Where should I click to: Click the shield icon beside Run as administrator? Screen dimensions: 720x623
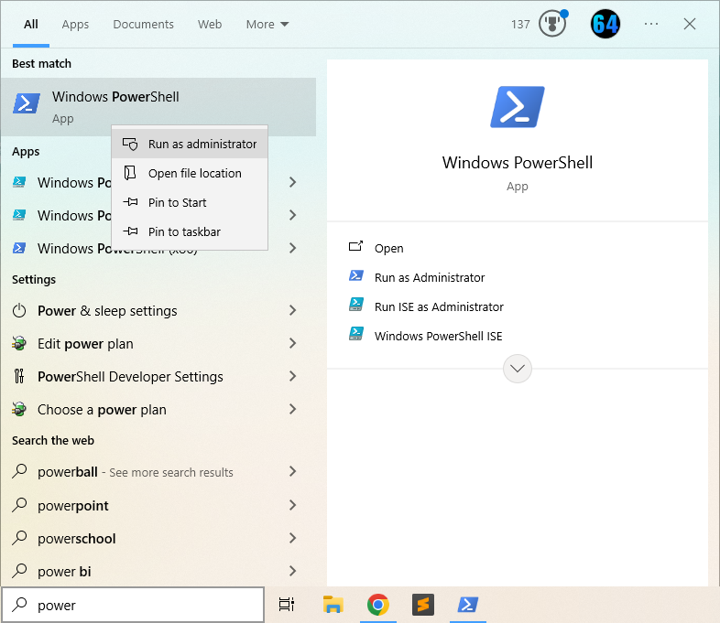point(130,144)
